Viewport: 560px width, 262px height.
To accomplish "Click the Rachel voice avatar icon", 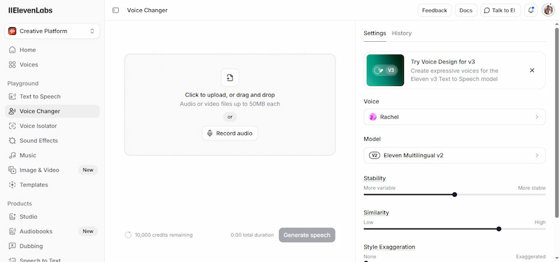I will (x=373, y=117).
